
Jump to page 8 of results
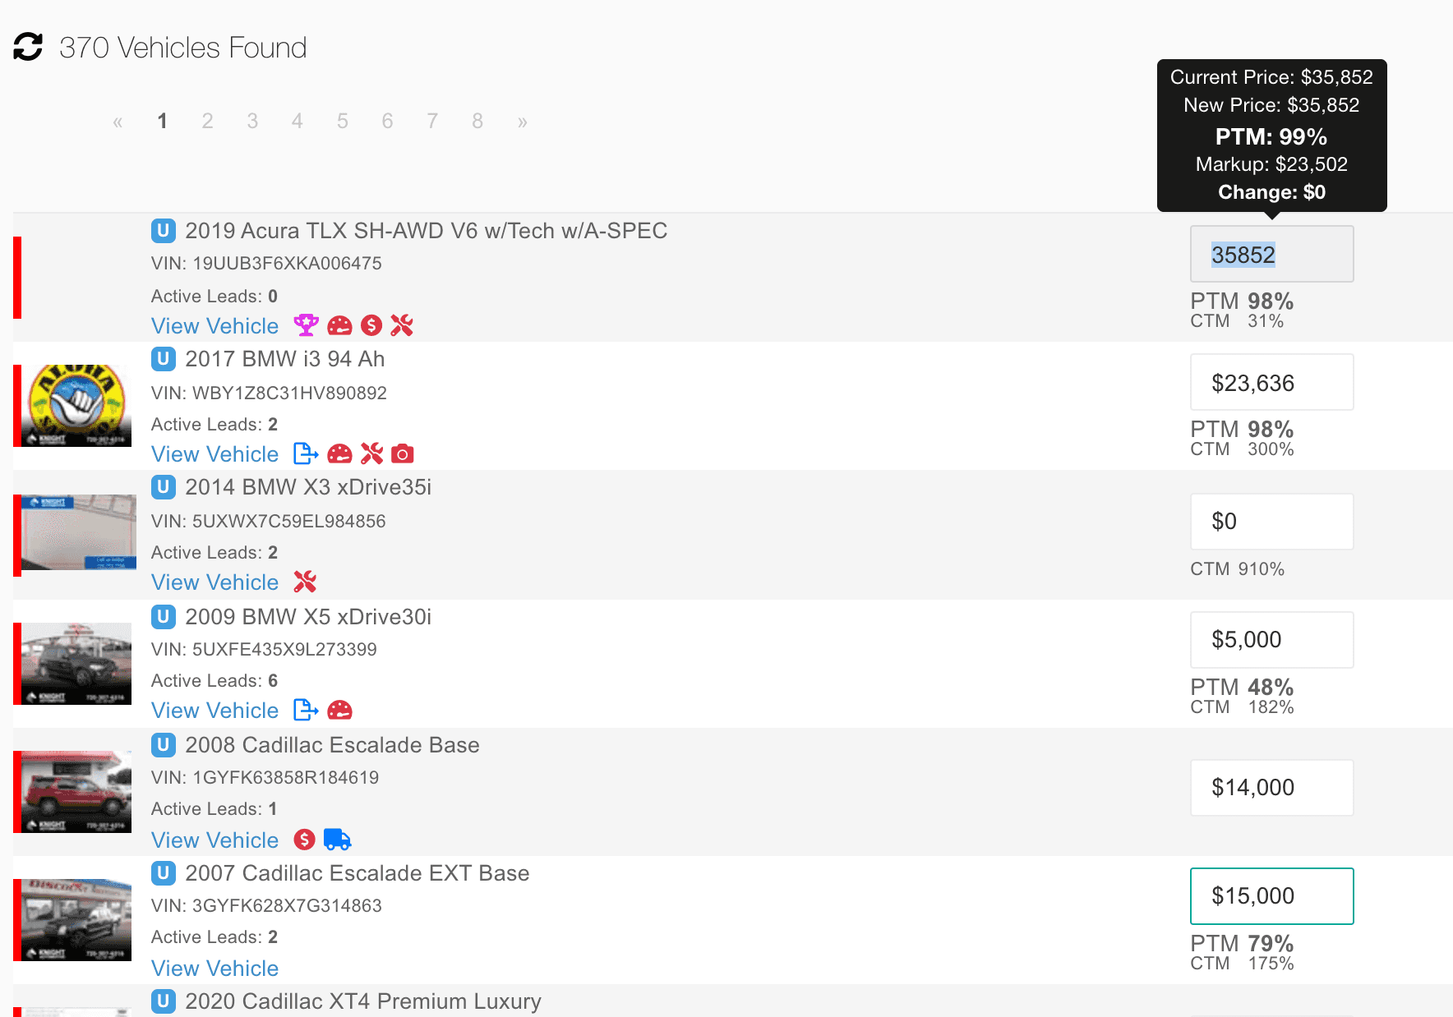click(477, 122)
